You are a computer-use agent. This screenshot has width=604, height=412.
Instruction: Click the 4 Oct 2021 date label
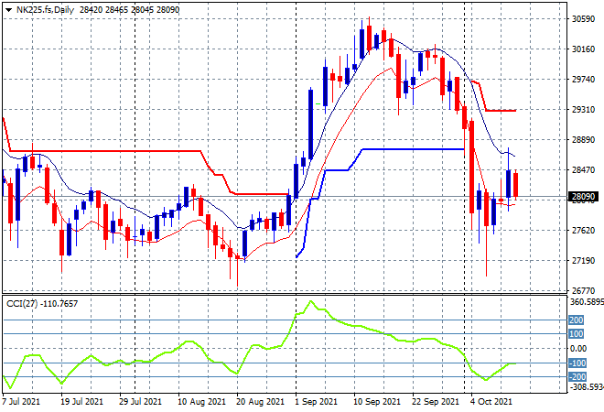491,402
